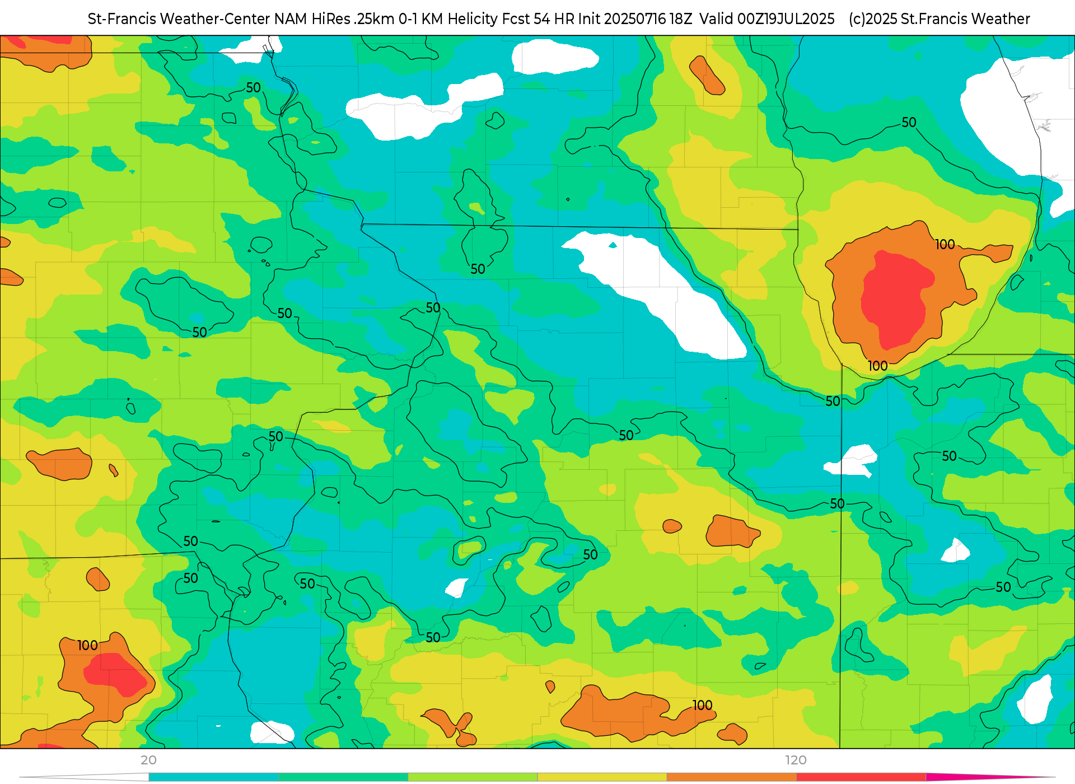Click the white arrow end of color bar

point(84,777)
